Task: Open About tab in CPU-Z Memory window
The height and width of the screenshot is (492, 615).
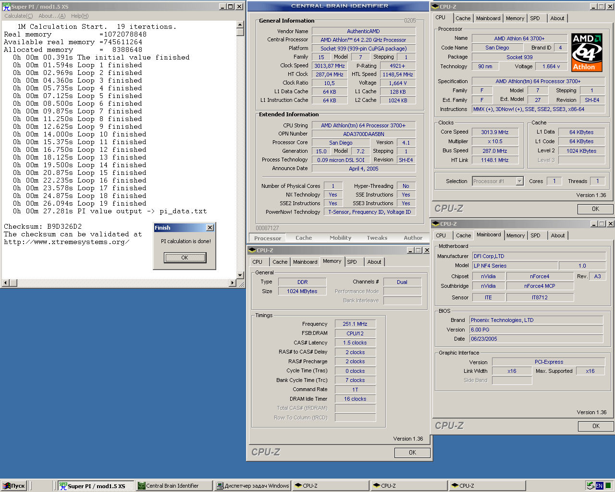Action: click(374, 262)
